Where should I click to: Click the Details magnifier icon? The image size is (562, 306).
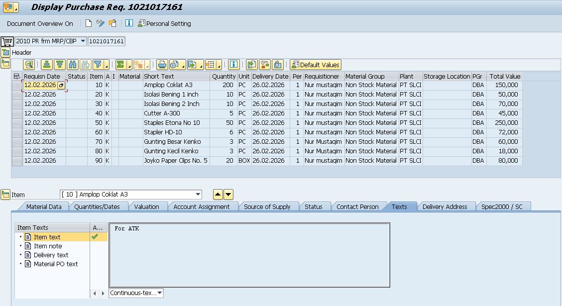(x=29, y=65)
